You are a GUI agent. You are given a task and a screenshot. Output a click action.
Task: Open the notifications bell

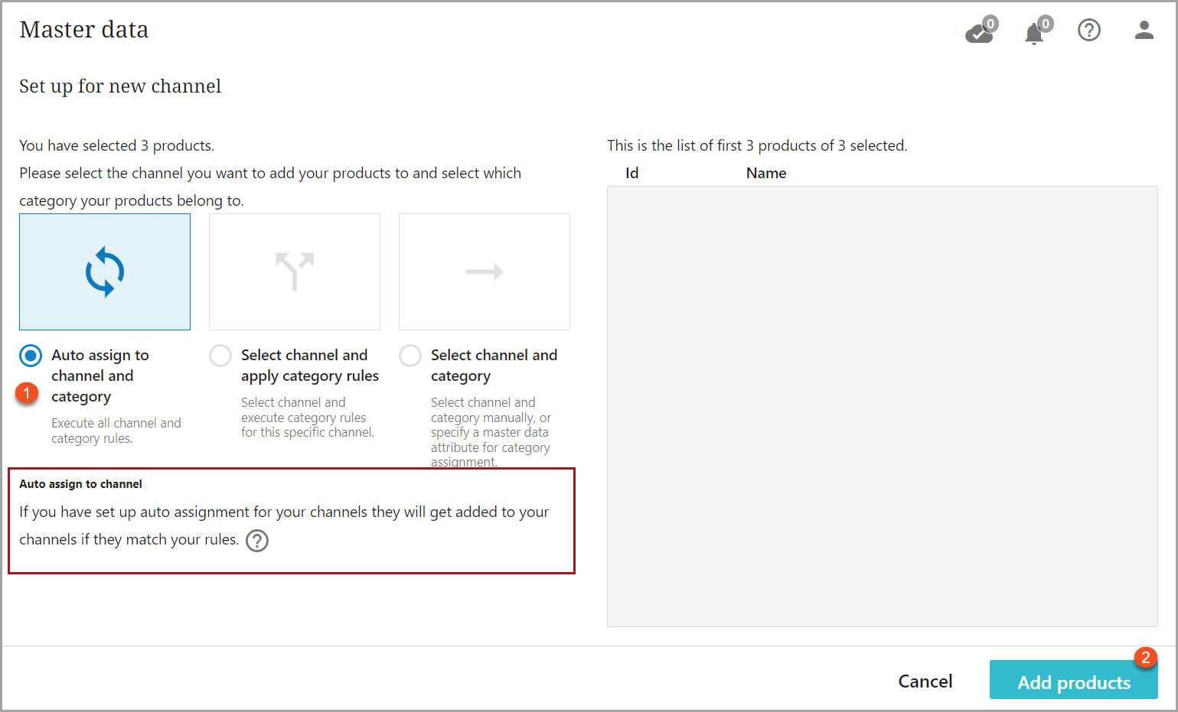click(1035, 32)
